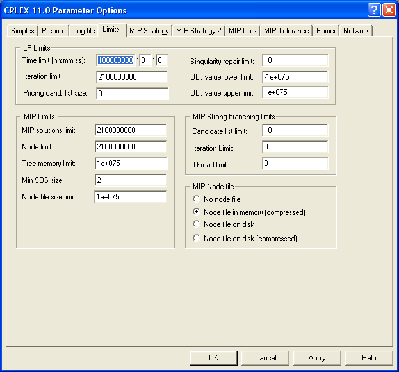Screen dimensions: 399x372
Task: Open the MIP Tolerance tab
Action: [286, 31]
